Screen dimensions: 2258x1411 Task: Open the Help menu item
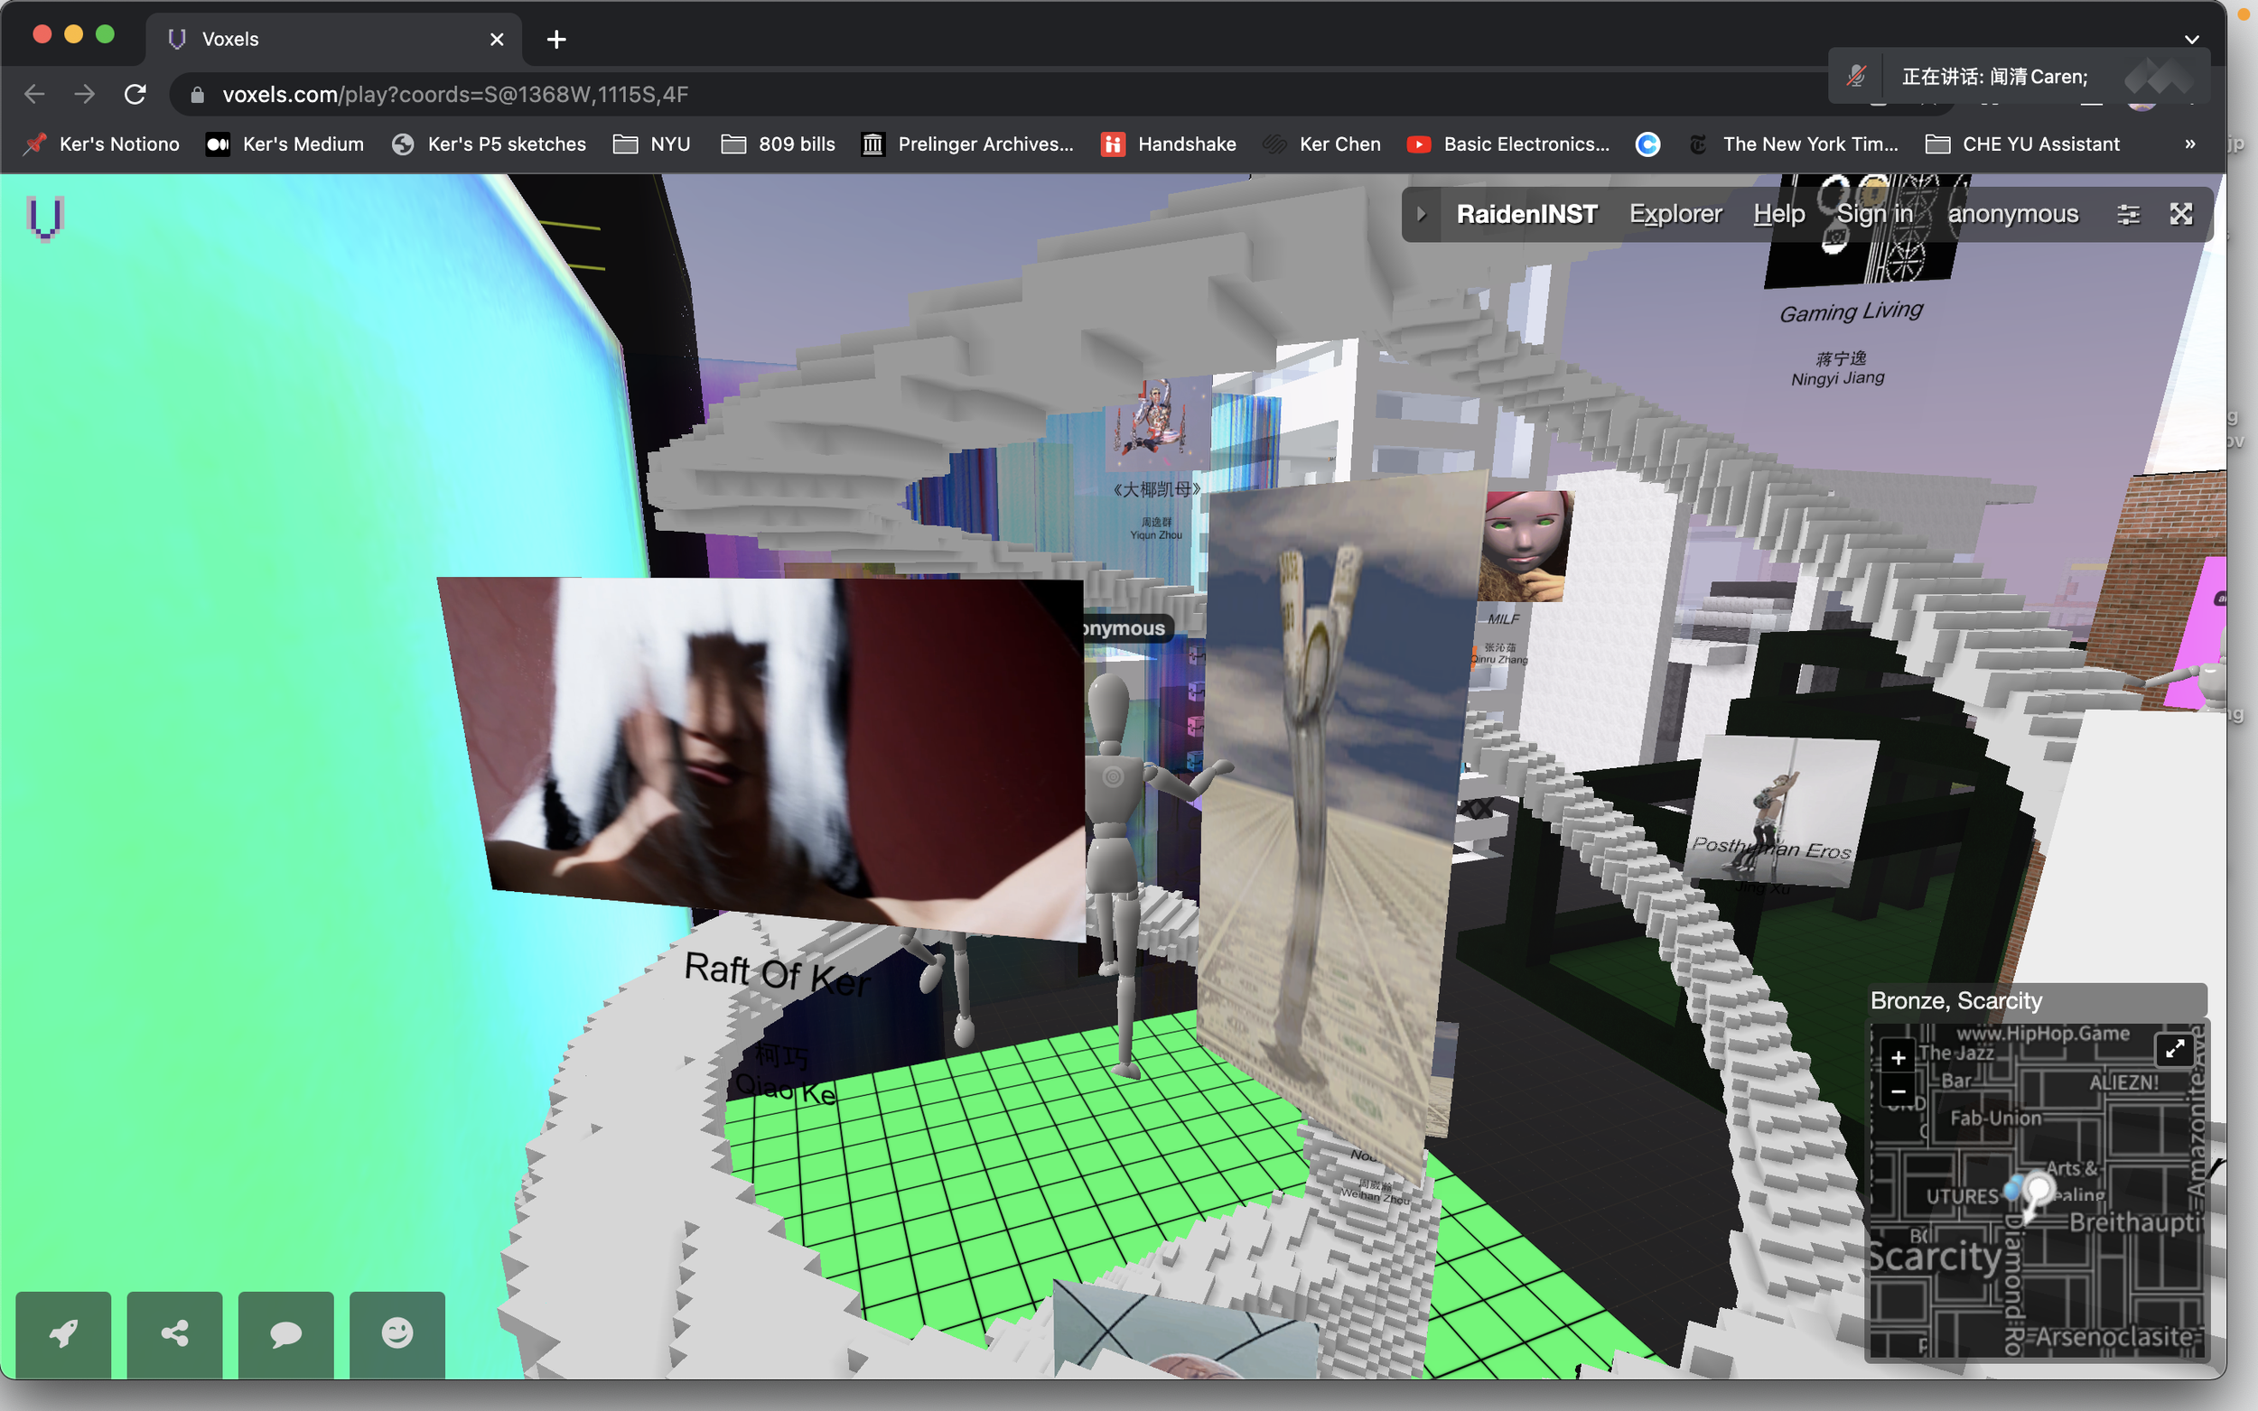click(x=1778, y=215)
